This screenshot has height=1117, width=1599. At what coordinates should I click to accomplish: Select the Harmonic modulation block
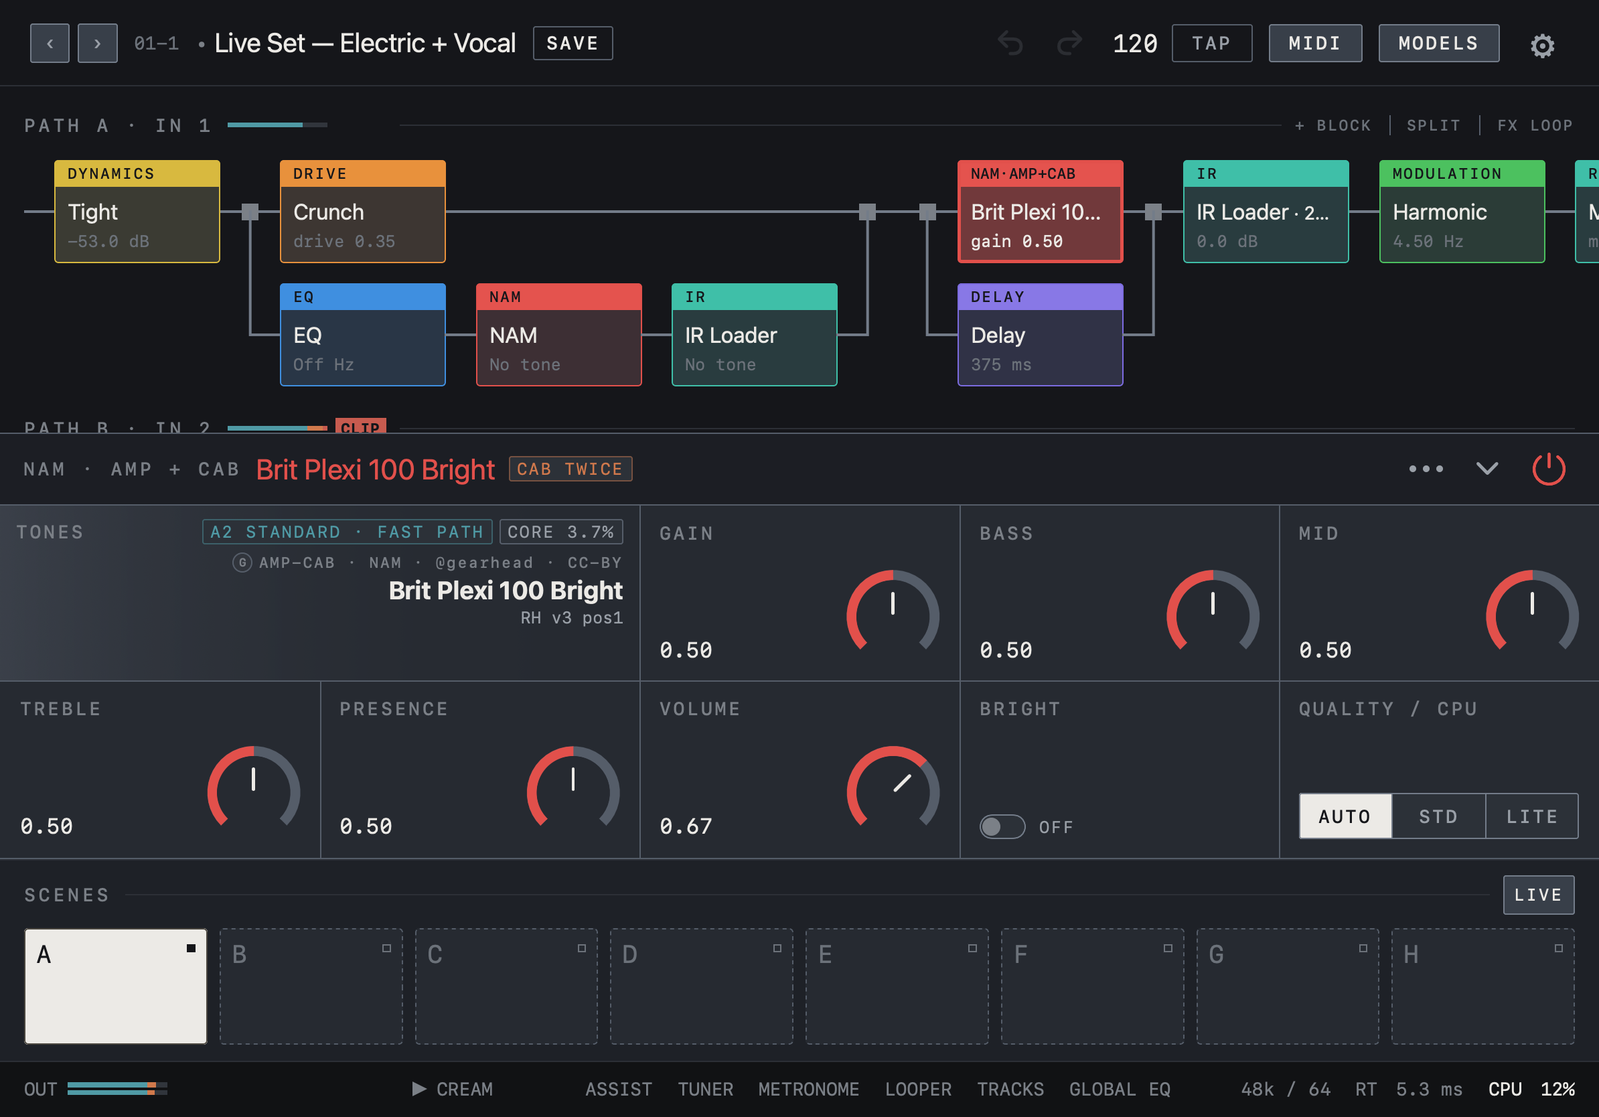pyautogui.click(x=1462, y=211)
